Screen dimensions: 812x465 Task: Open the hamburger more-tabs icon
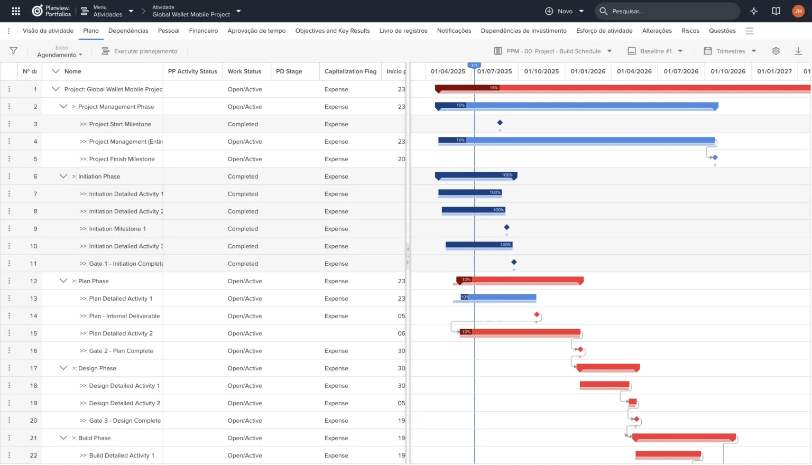click(749, 31)
